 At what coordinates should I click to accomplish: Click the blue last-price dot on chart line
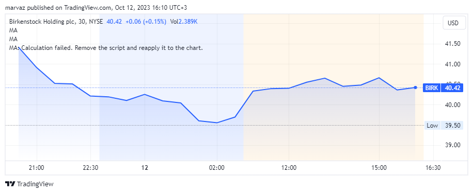[415, 87]
